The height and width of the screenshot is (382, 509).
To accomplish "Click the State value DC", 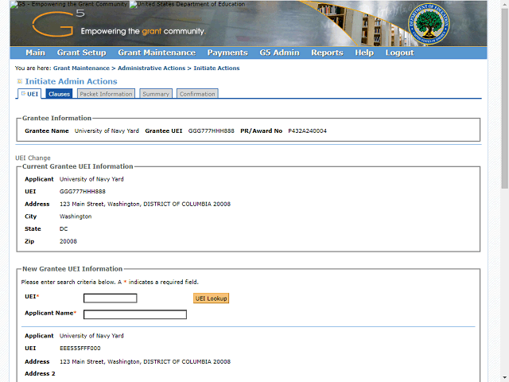I will (64, 229).
